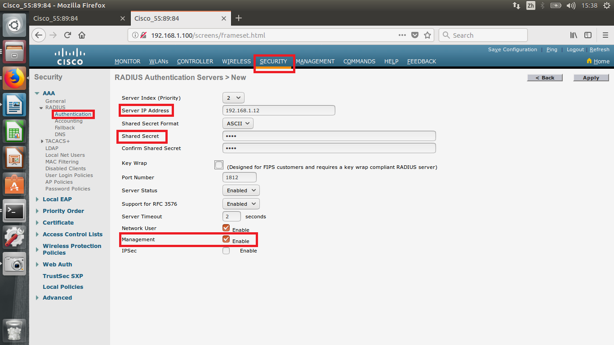Close the first Cisco_55:89:84 tab
The width and height of the screenshot is (614, 345).
[123, 18]
